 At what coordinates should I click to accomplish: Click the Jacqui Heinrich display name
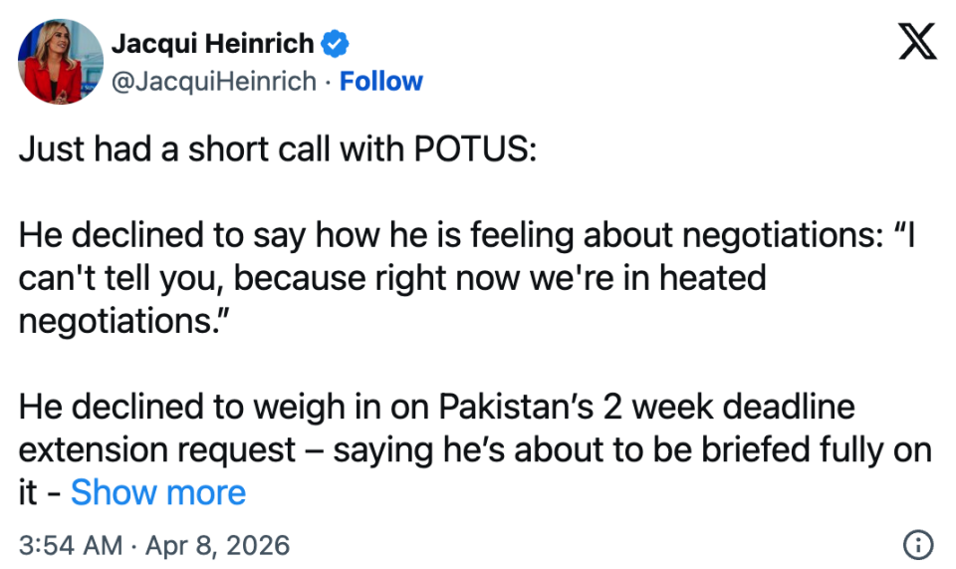pos(212,44)
